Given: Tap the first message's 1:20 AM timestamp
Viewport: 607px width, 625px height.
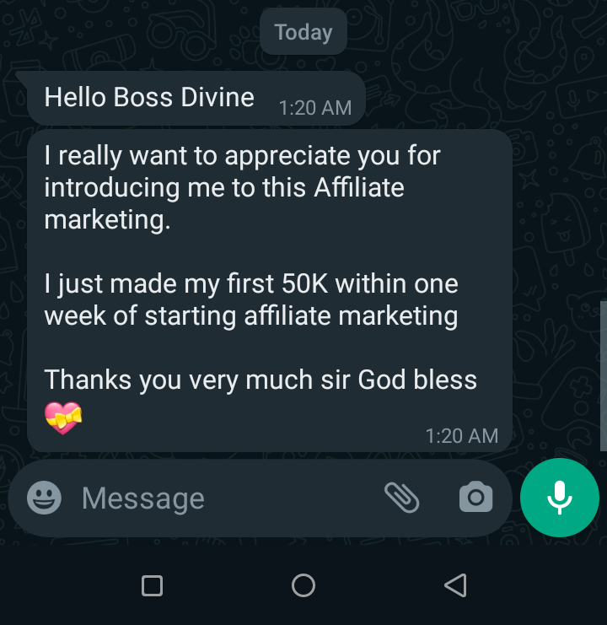Looking at the screenshot, I should click(x=314, y=108).
